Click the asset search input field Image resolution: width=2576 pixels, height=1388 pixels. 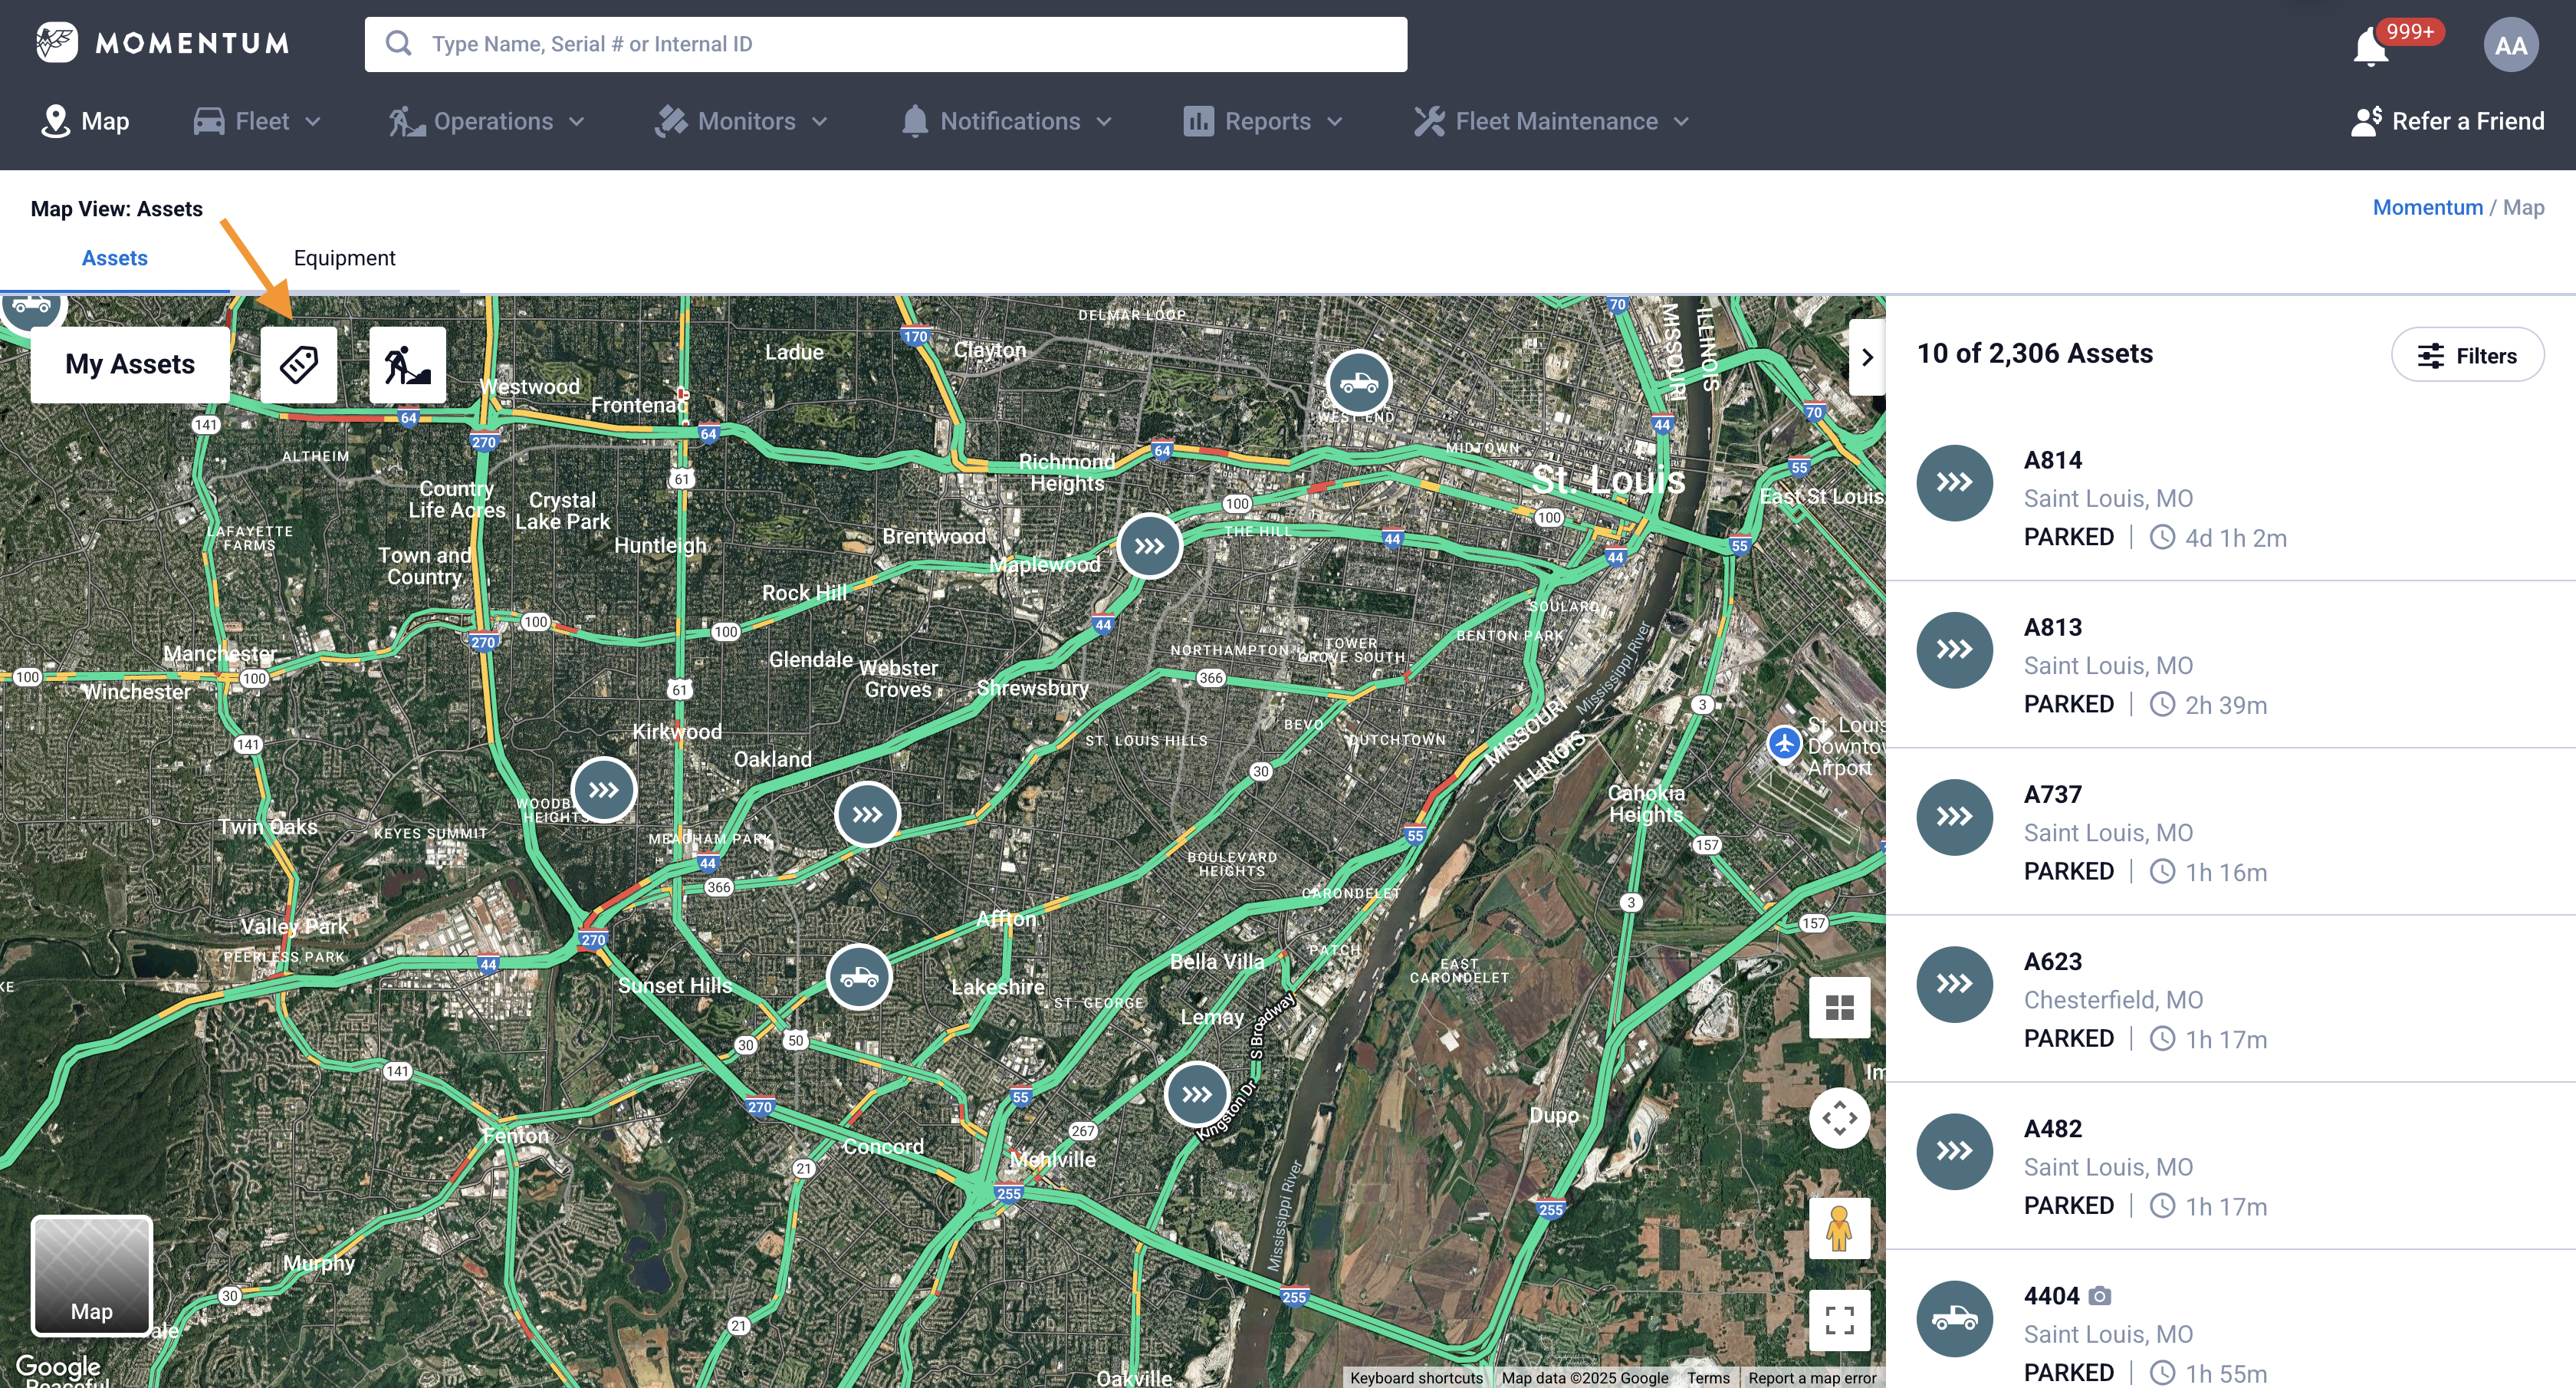point(885,44)
